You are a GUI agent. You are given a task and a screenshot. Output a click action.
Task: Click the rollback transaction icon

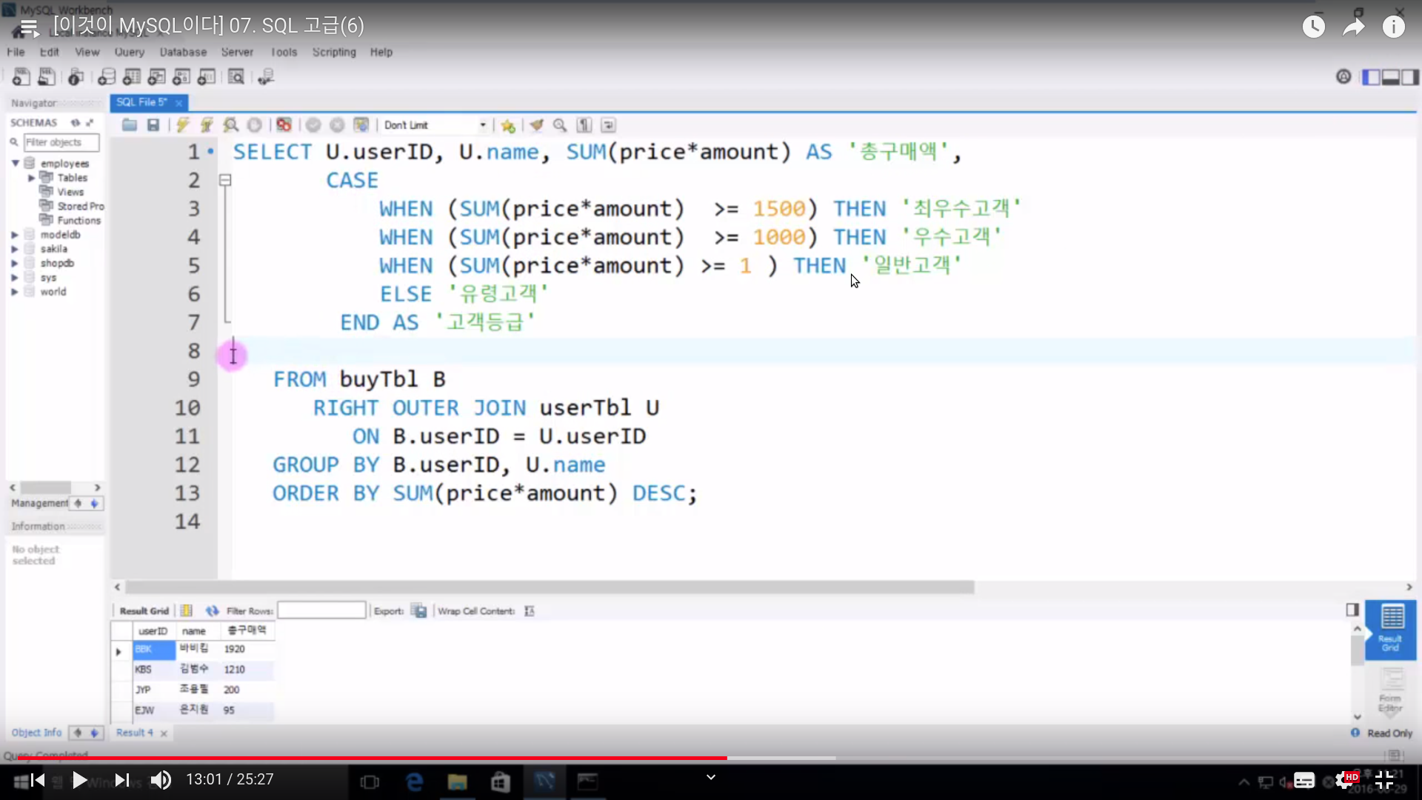(337, 125)
